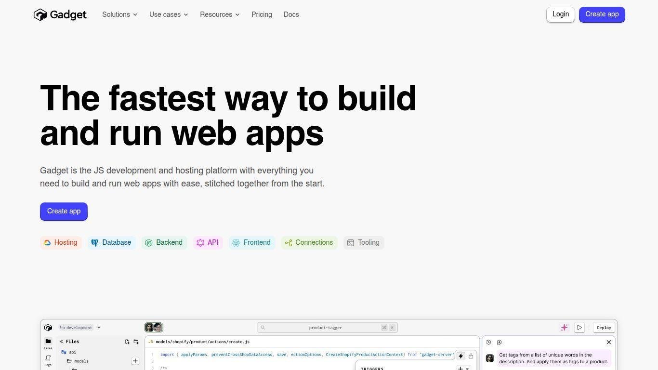The image size is (658, 370).
Task: Click the new folder icon in the Files panel
Action: pos(136,342)
